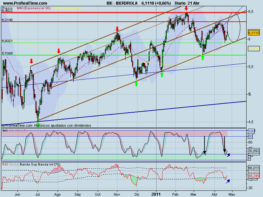This screenshot has width=263, height=197.
Task: Click the MM (Simple 200) legend label
Action: [x=68, y=8]
